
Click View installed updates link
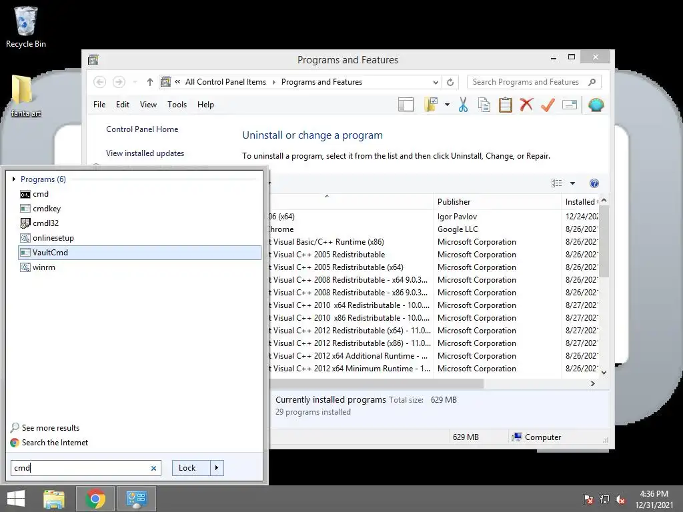coord(145,153)
